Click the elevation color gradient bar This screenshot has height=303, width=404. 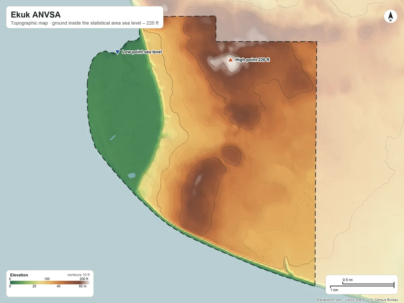point(49,283)
